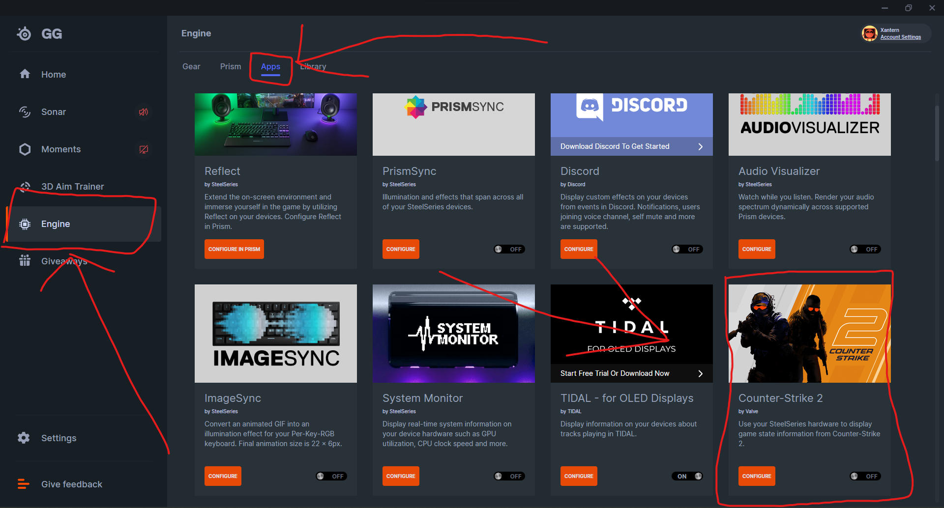Open the Library tab
This screenshot has height=508, width=944.
click(313, 66)
